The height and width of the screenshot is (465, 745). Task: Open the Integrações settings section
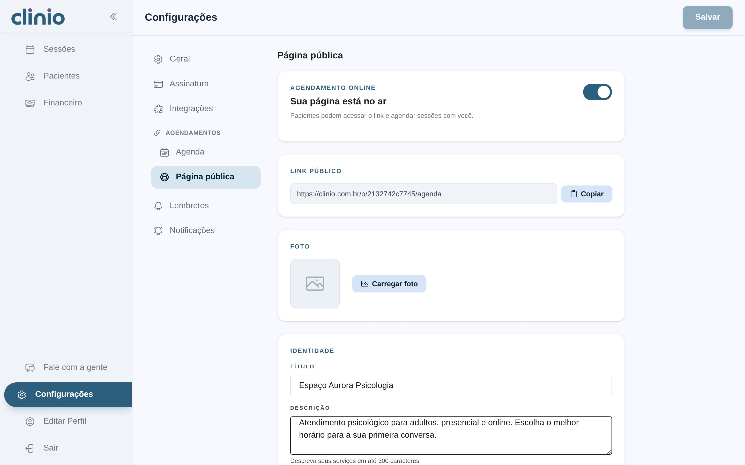(206, 109)
